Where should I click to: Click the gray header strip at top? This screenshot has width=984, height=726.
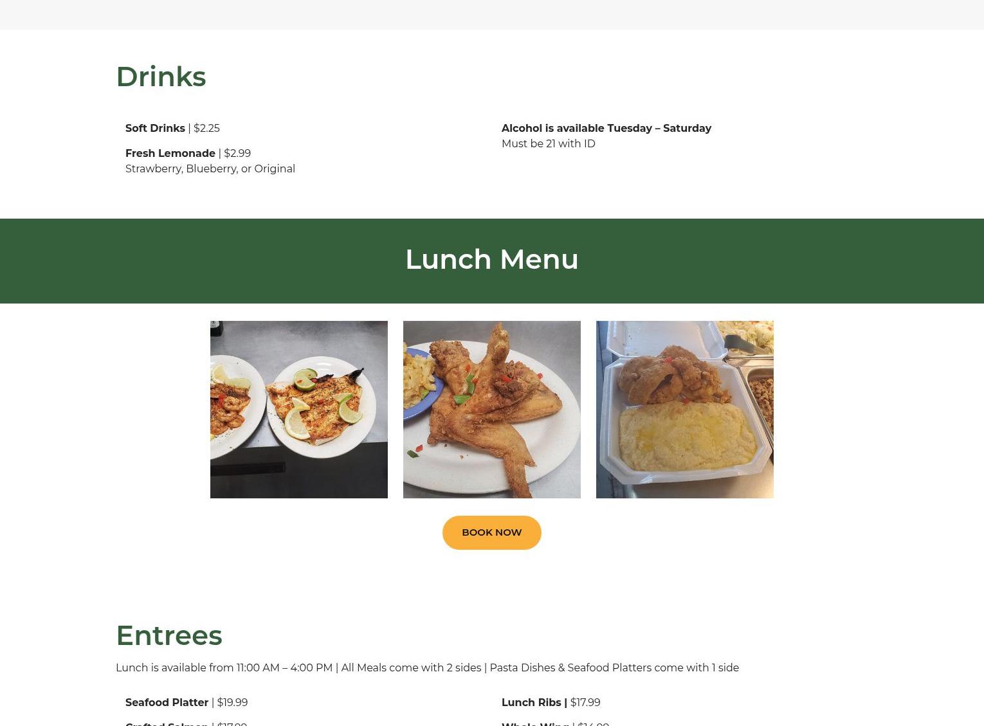click(x=492, y=14)
